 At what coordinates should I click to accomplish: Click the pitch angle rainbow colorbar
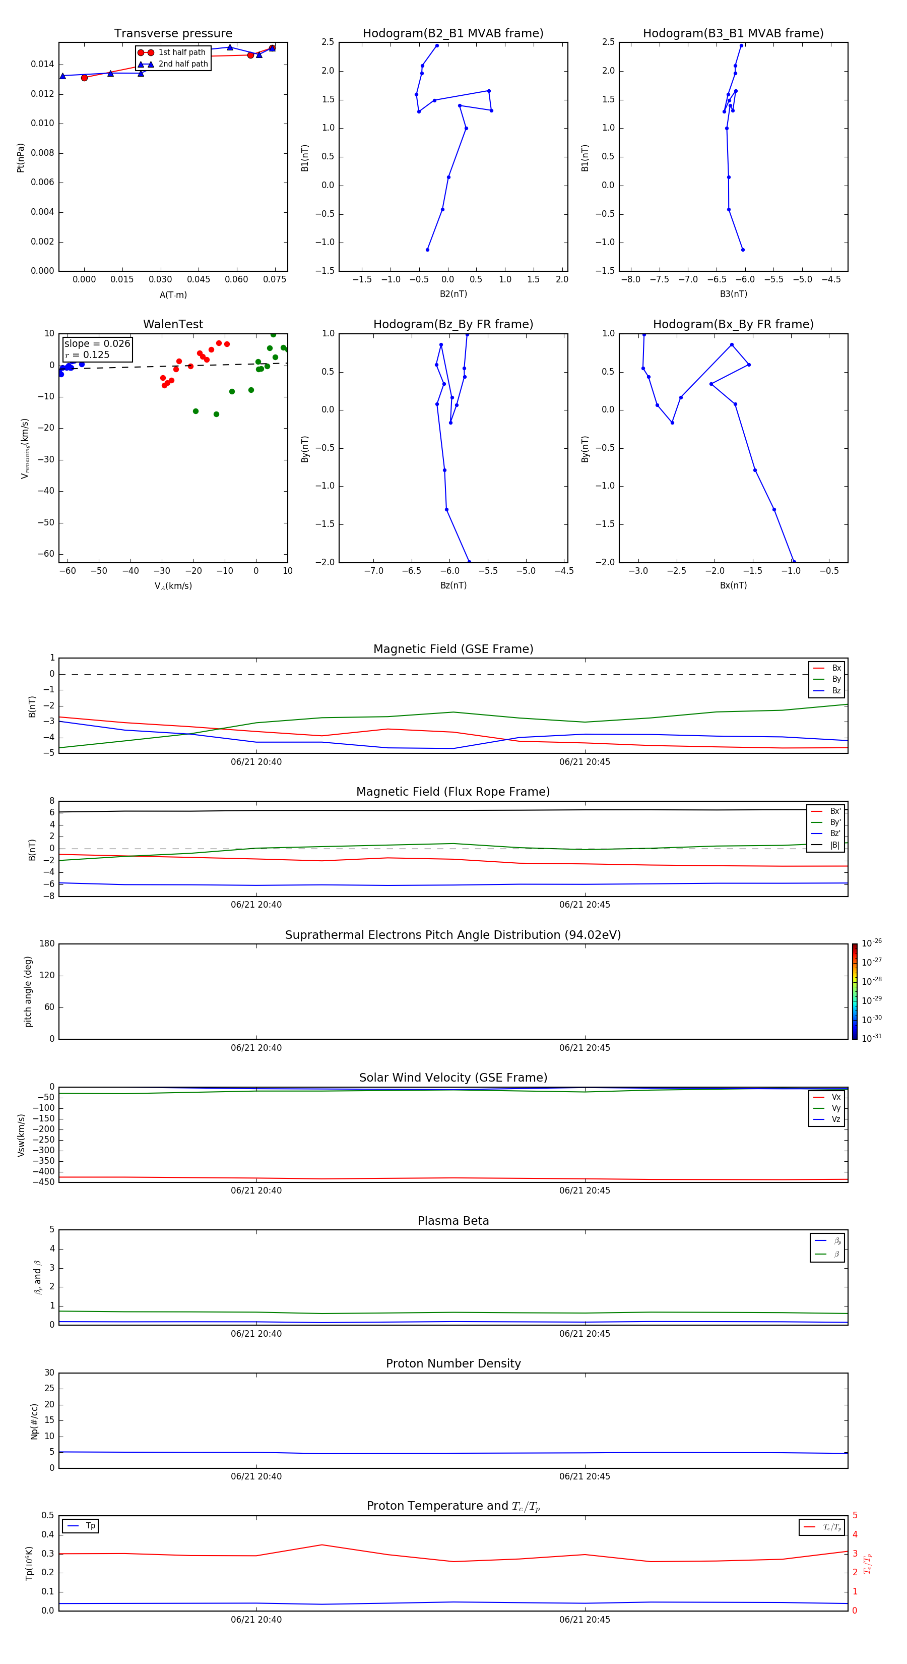[855, 991]
